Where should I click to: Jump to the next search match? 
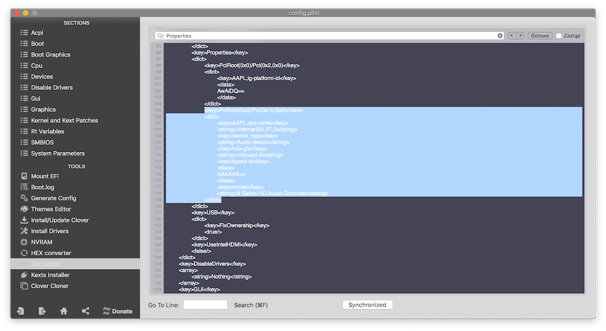pyautogui.click(x=520, y=36)
